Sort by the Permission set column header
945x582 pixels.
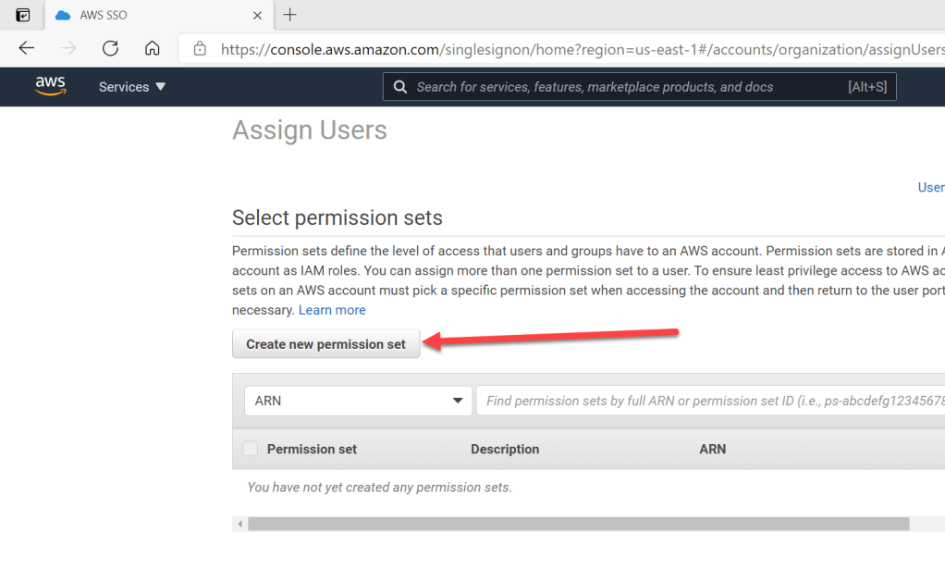(312, 449)
